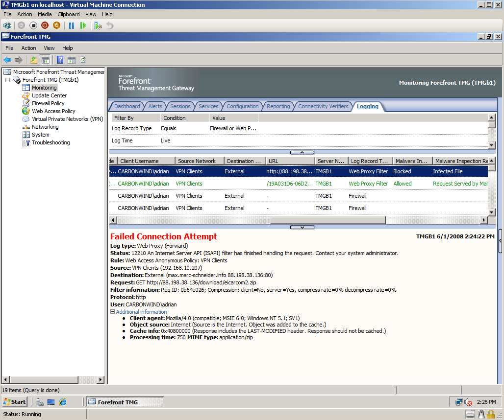
Task: Collapse the Forefront TMG (TMGb1) tree node
Action: [8, 80]
